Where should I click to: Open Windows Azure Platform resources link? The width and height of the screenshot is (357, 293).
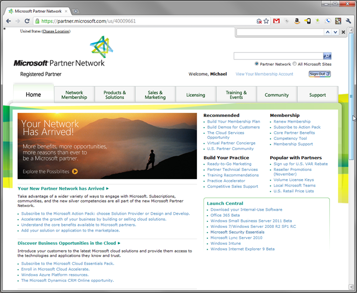click(x=55, y=275)
